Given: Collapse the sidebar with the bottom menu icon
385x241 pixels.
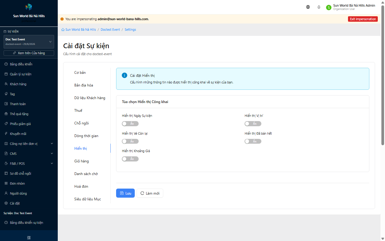Looking at the screenshot, I should pyautogui.click(x=29, y=238).
